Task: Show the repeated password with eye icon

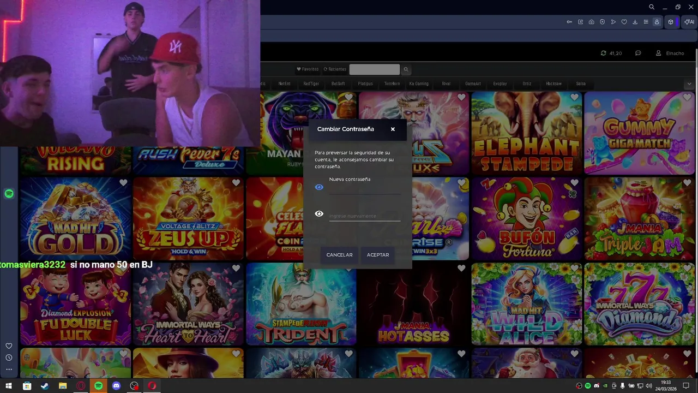Action: pyautogui.click(x=319, y=214)
